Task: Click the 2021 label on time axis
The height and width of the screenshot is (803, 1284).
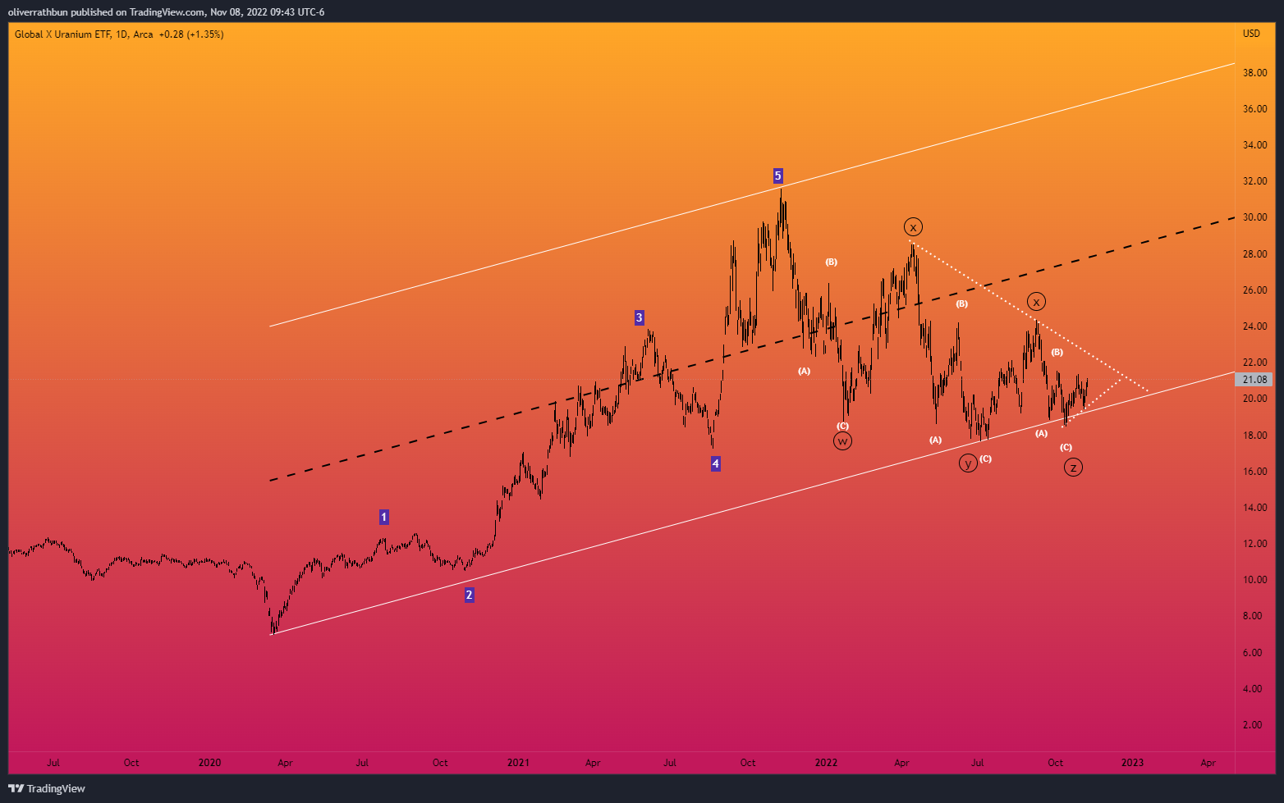Action: point(518,763)
